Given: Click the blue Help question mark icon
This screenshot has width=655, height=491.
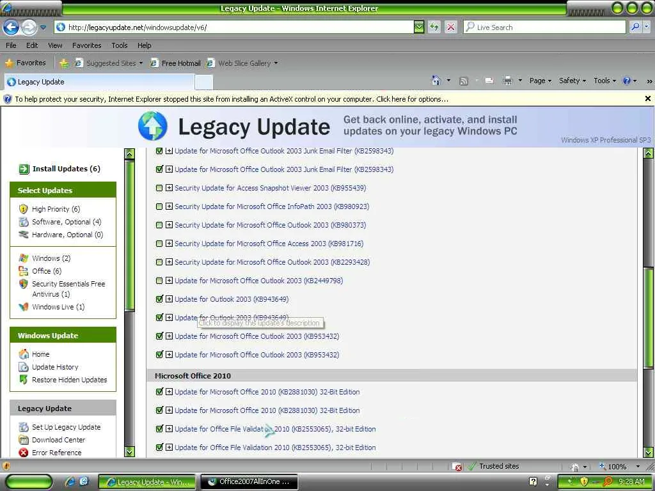Looking at the screenshot, I should tap(627, 81).
